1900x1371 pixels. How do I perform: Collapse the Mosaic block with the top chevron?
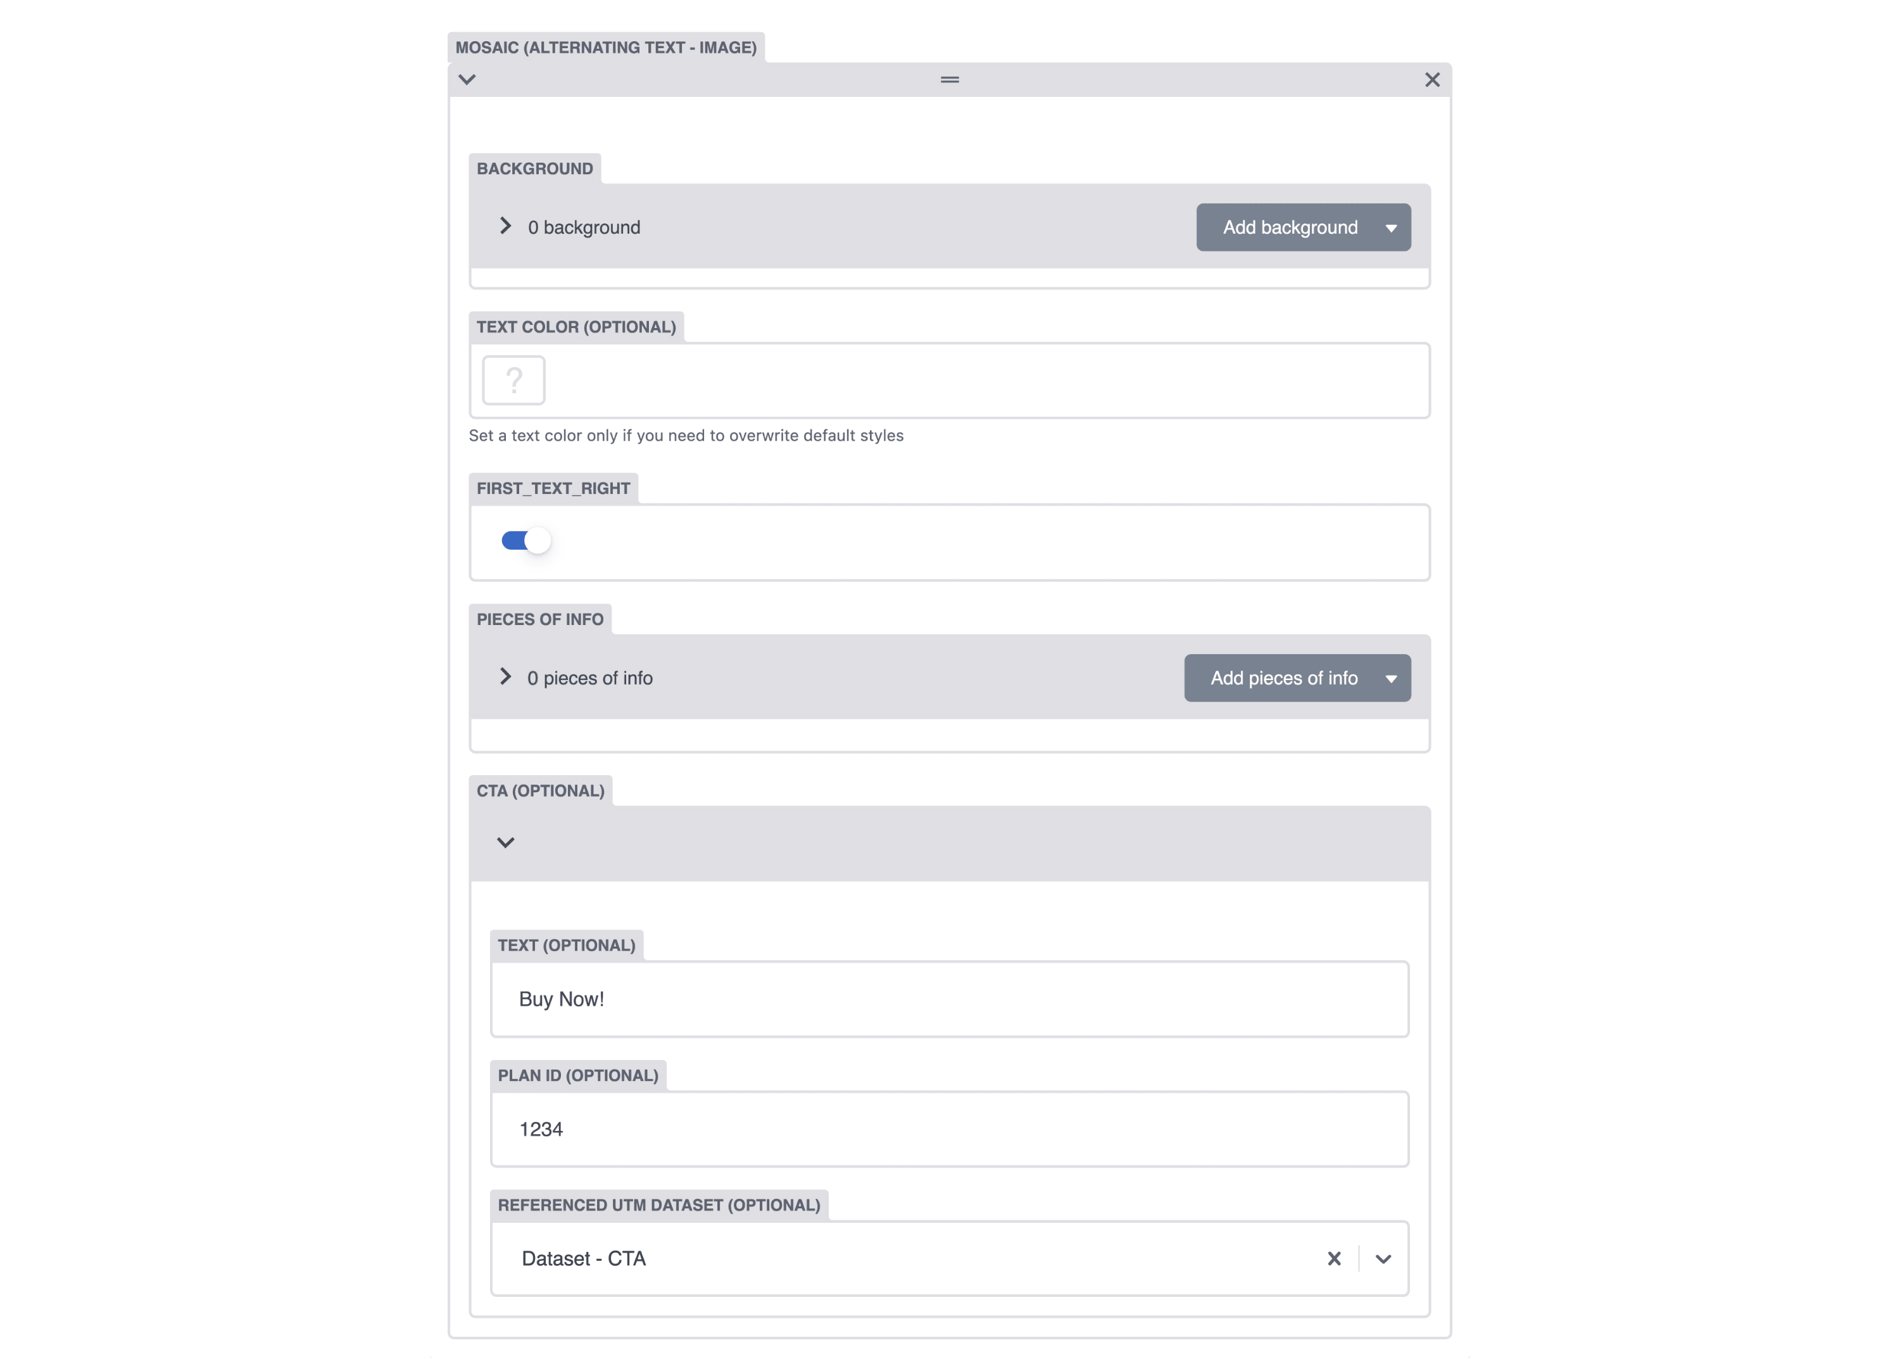pos(467,80)
